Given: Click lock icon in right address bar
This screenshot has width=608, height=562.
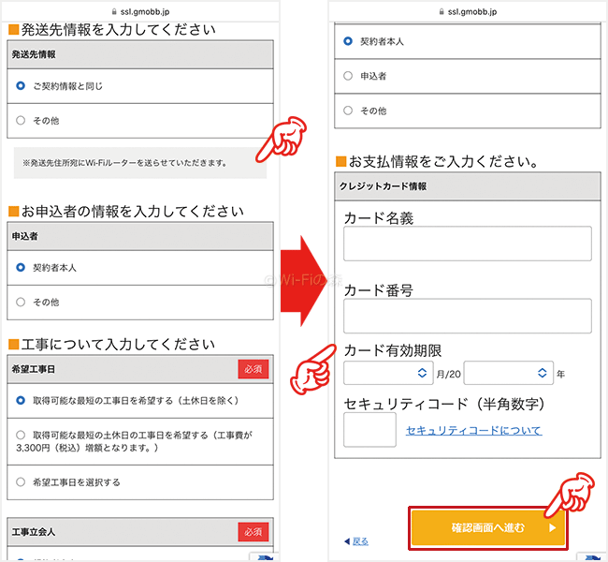Looking at the screenshot, I should (442, 11).
